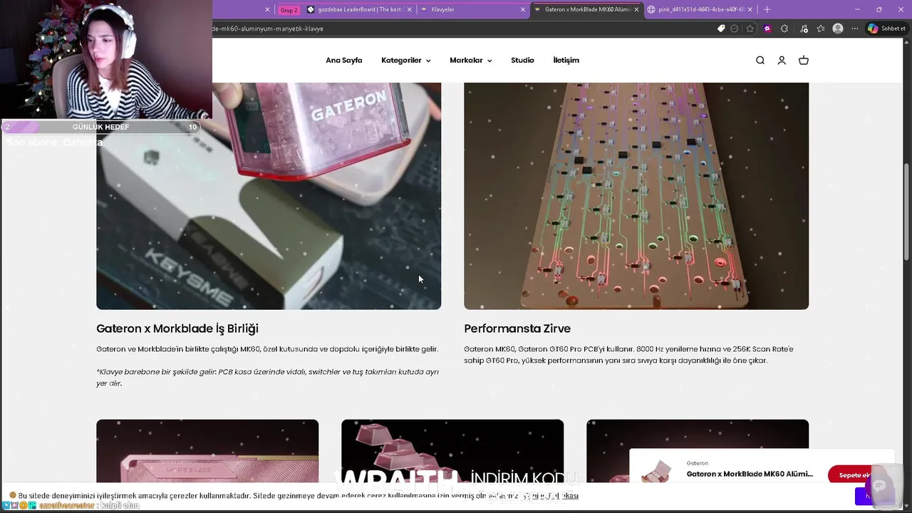The height and width of the screenshot is (513, 912).
Task: Open browser profile avatar
Action: (838, 28)
